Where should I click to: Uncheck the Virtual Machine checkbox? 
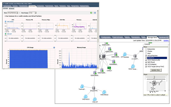146,56
